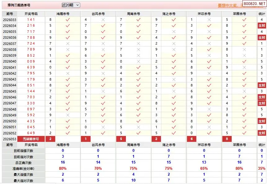Image resolution: width=267 pixels, height=184 pixels.
Task: Click the 800820.NET watermark label
Action: [x=254, y=4]
